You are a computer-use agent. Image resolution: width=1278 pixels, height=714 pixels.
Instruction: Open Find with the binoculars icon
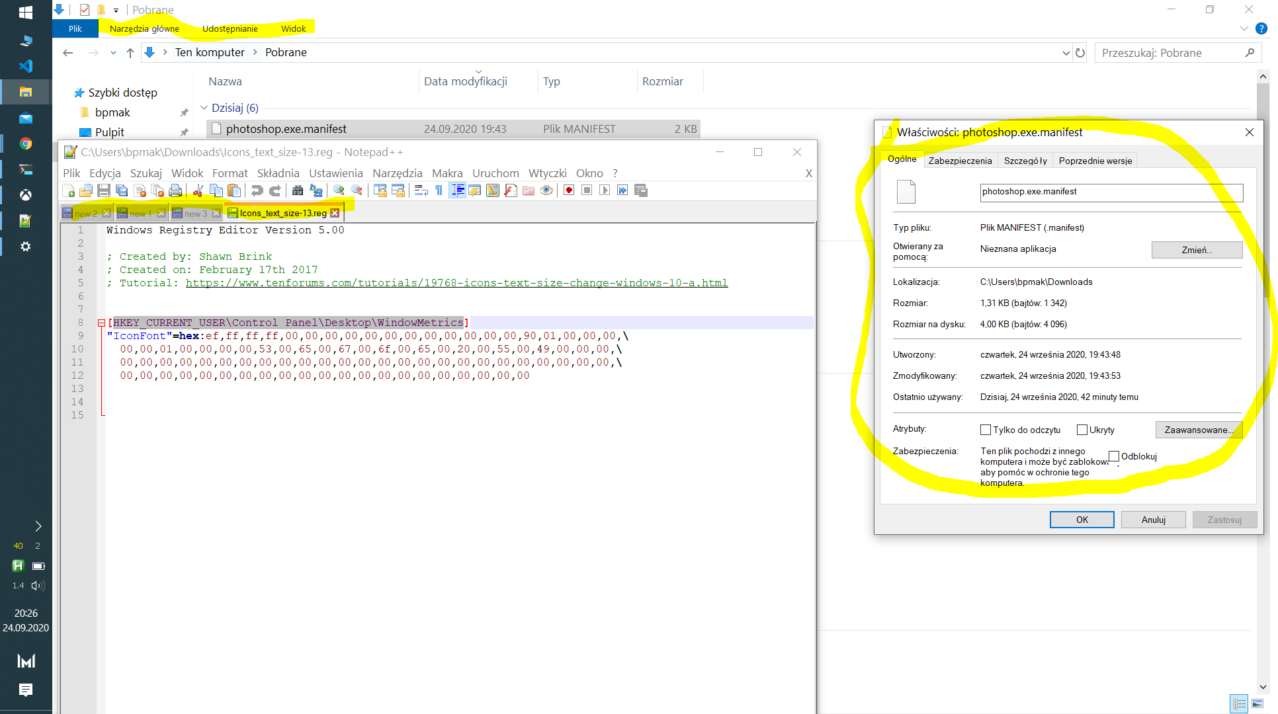pos(298,191)
